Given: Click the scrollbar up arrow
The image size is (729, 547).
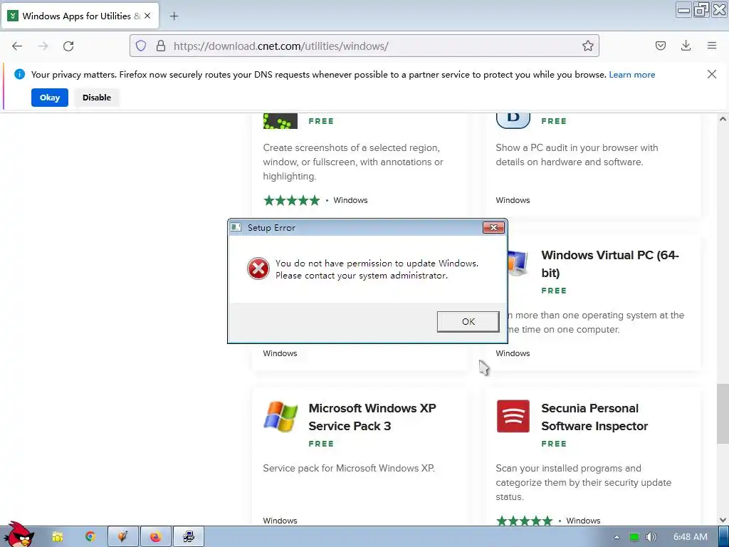Looking at the screenshot, I should click(x=723, y=119).
